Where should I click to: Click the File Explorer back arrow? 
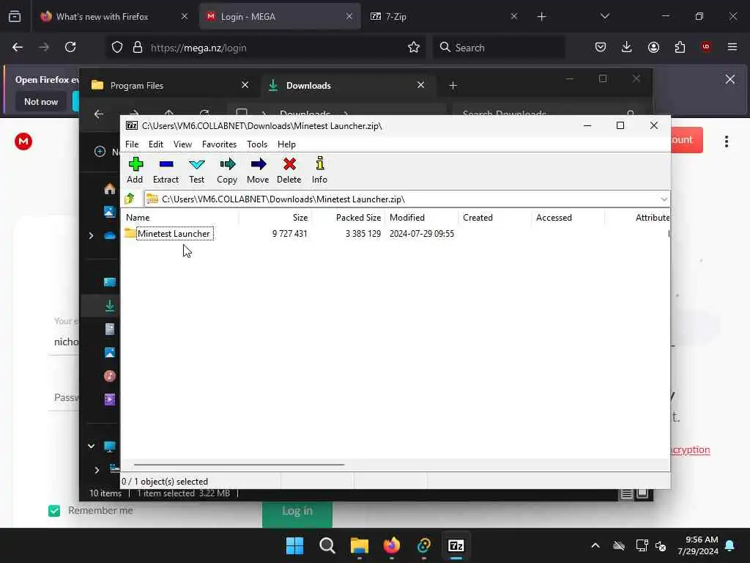tap(99, 114)
